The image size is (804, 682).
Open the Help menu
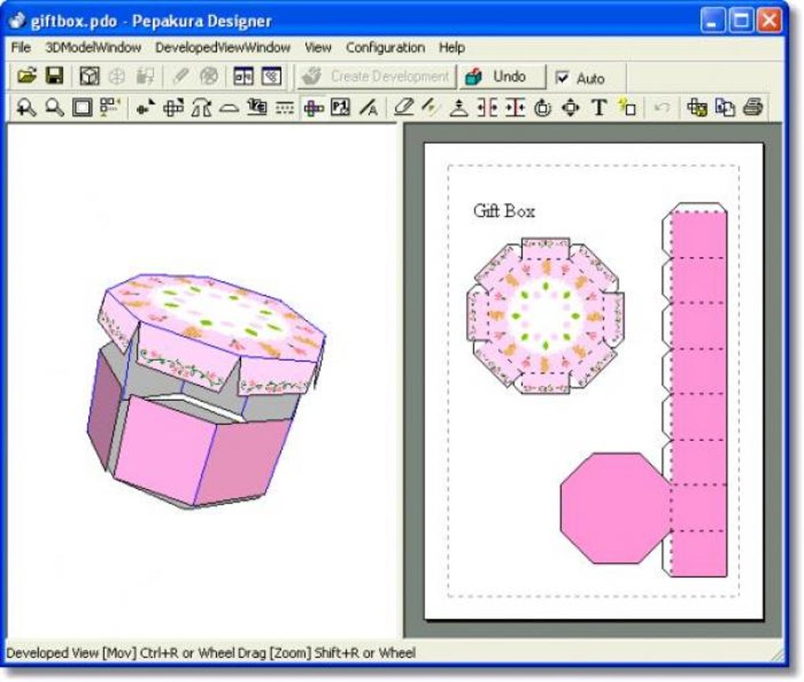tap(452, 47)
